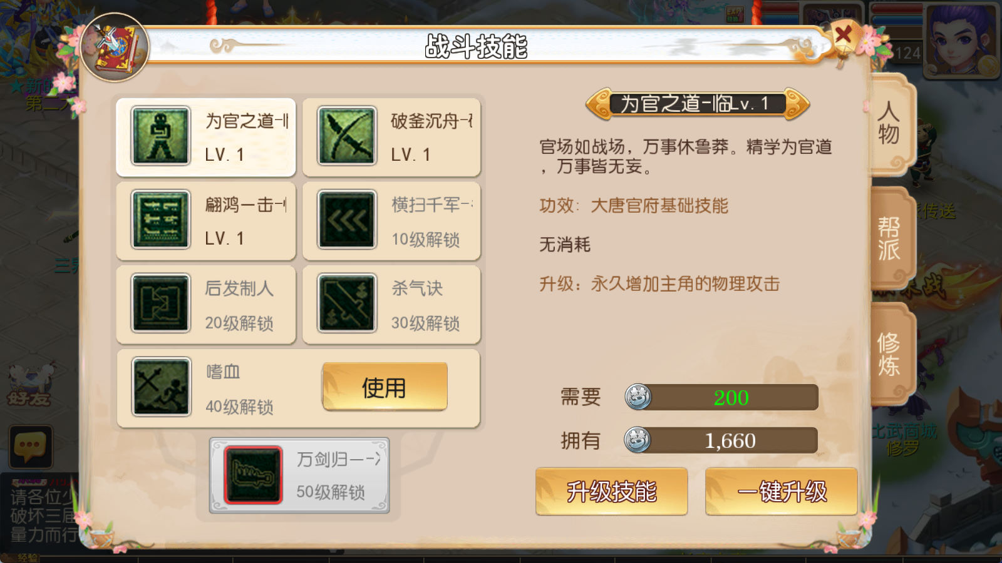Click the player avatar portrait
This screenshot has width=1002, height=563.
(x=960, y=39)
